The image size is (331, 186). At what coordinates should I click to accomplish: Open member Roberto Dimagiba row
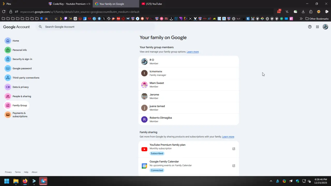coord(189,119)
